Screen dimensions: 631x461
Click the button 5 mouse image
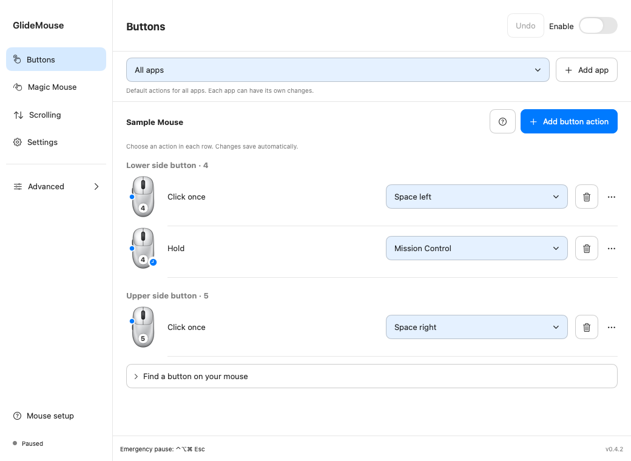click(143, 327)
